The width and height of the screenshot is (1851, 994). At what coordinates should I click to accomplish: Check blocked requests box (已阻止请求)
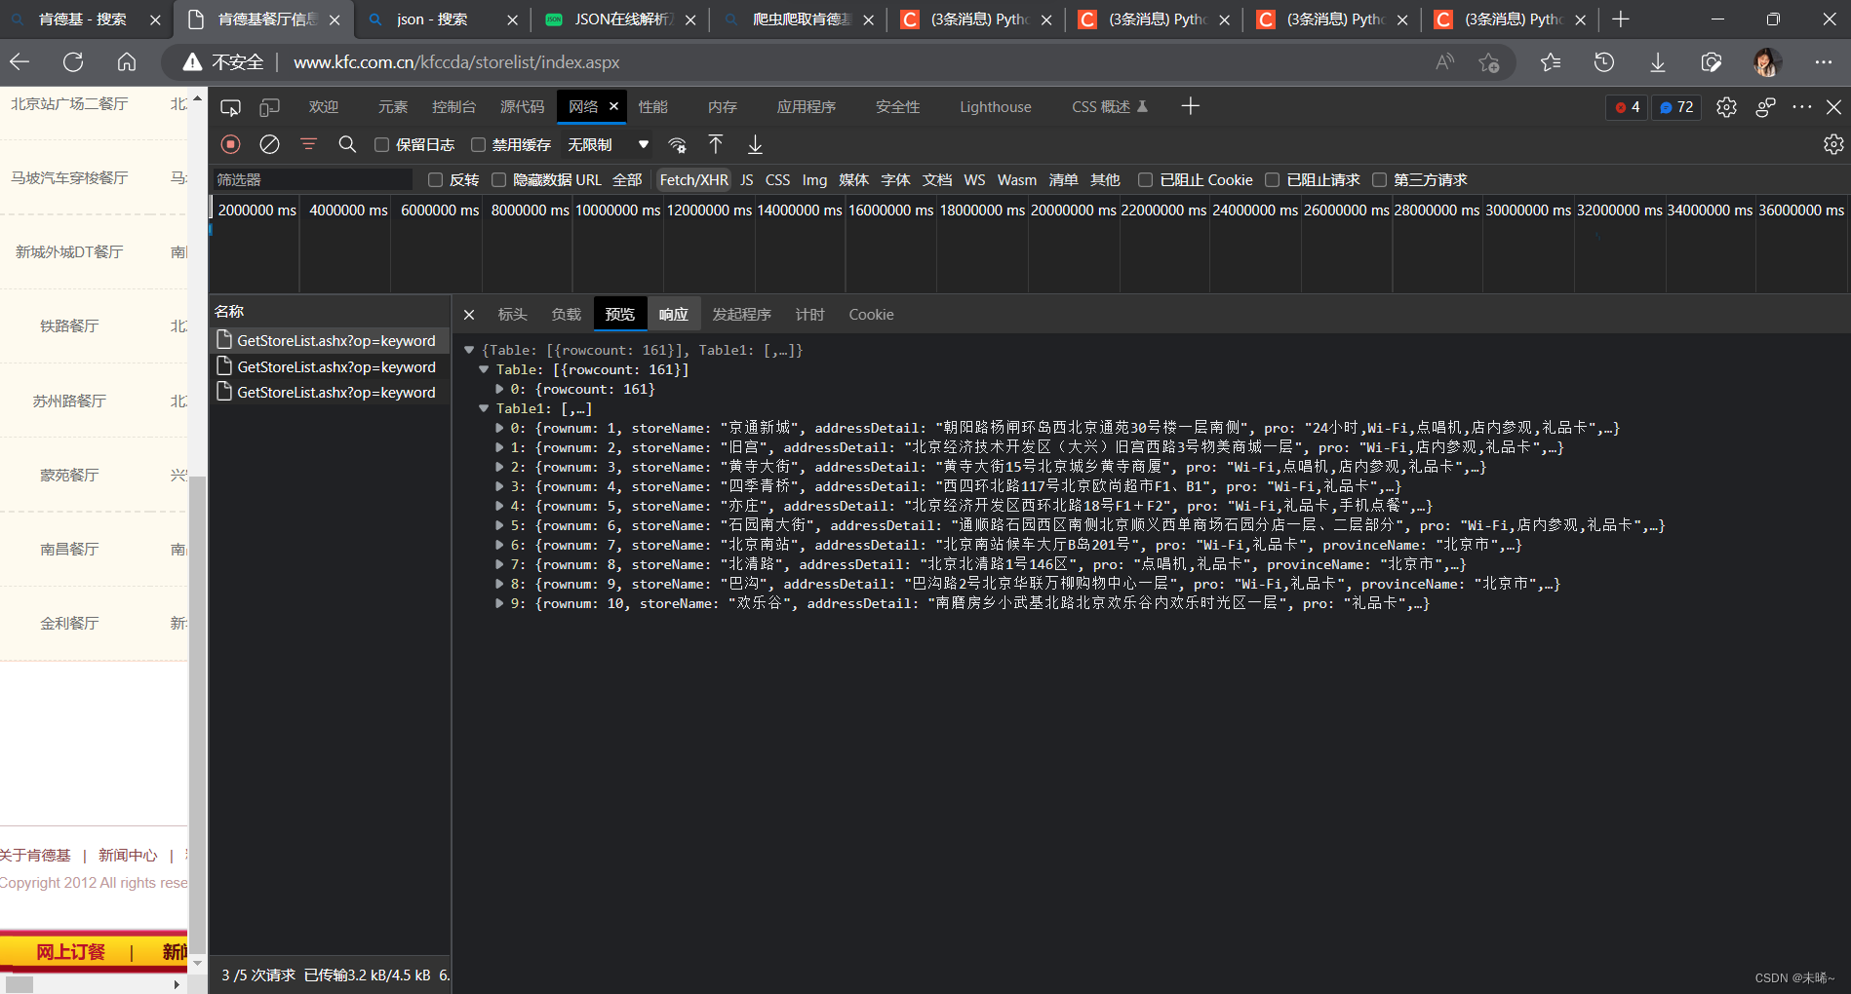click(1273, 179)
